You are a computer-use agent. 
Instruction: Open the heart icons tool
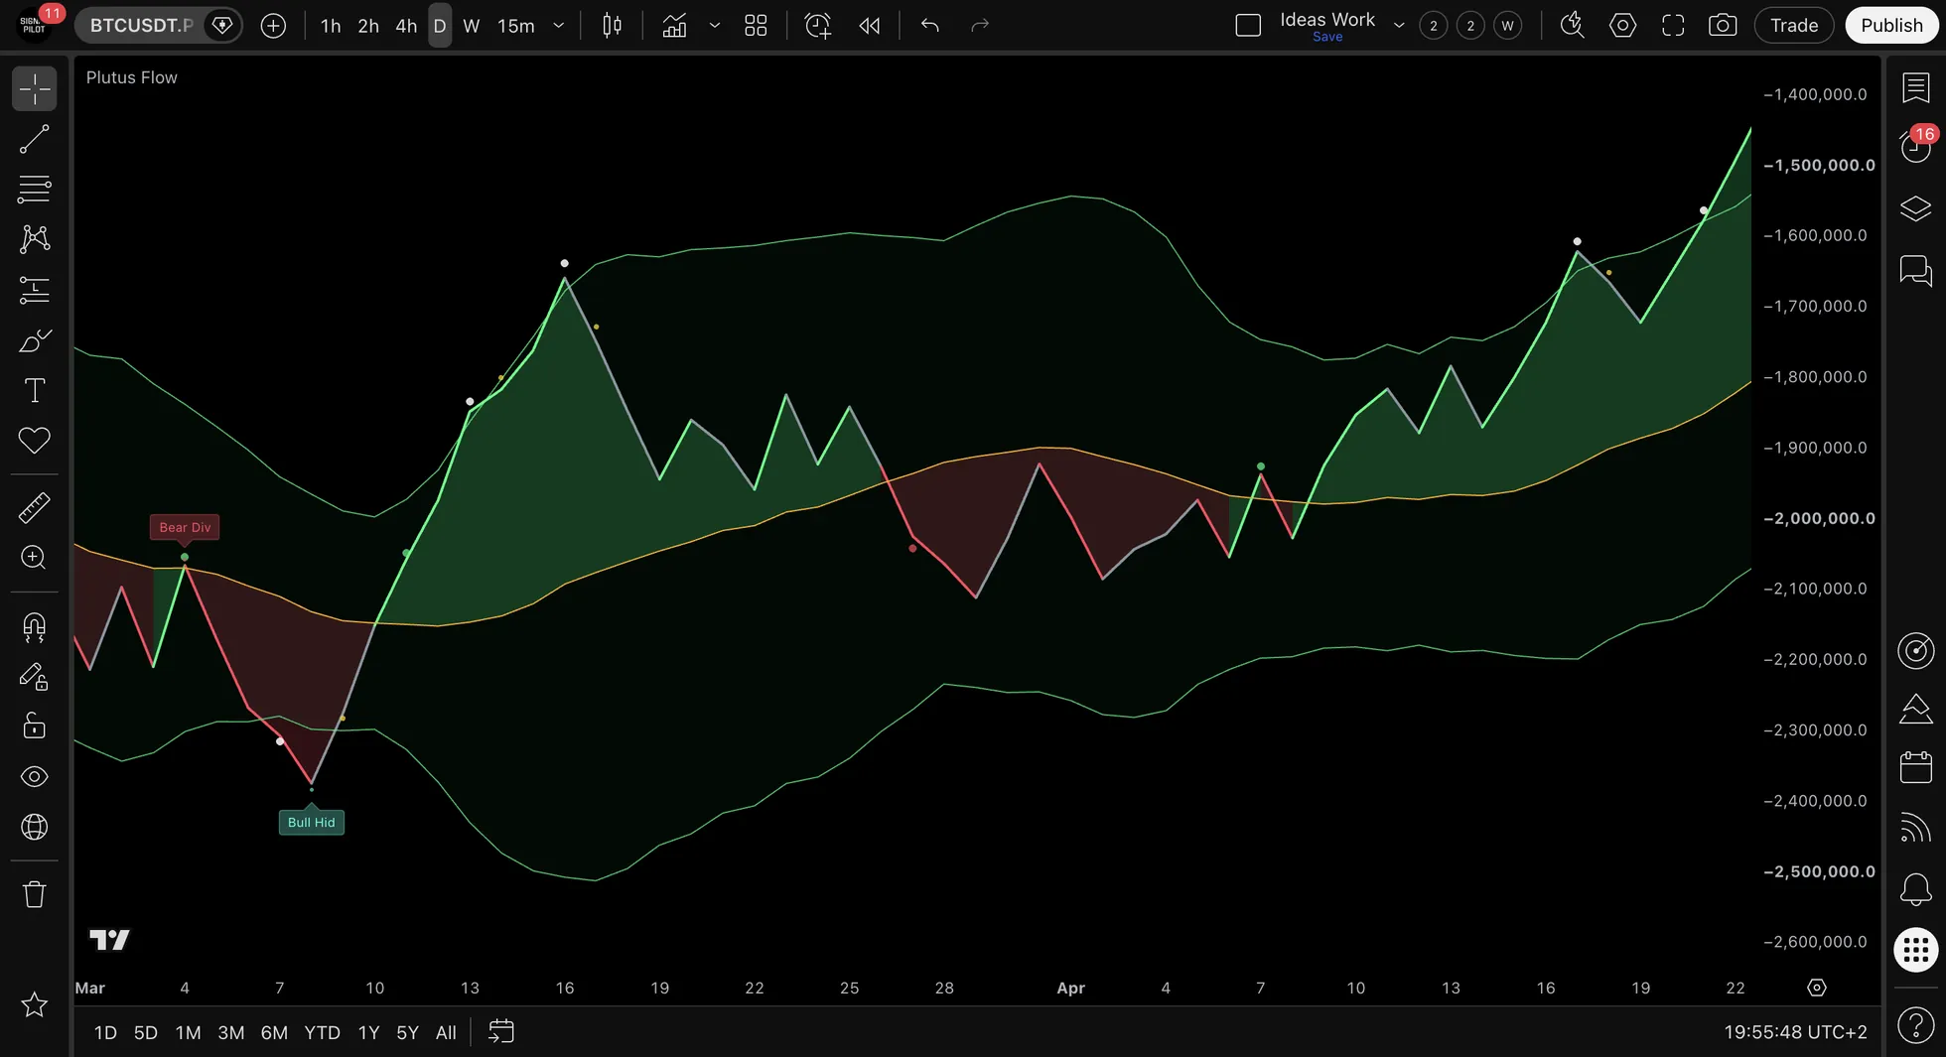(35, 441)
